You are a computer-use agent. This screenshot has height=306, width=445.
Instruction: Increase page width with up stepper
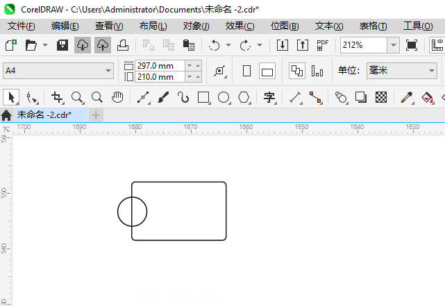198,66
